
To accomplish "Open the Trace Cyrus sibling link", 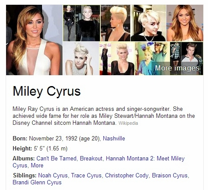I will [86, 175].
